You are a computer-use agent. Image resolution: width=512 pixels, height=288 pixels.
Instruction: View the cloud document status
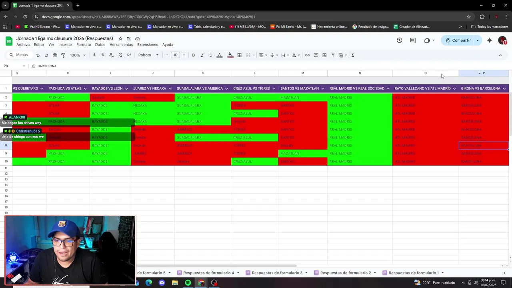[138, 38]
